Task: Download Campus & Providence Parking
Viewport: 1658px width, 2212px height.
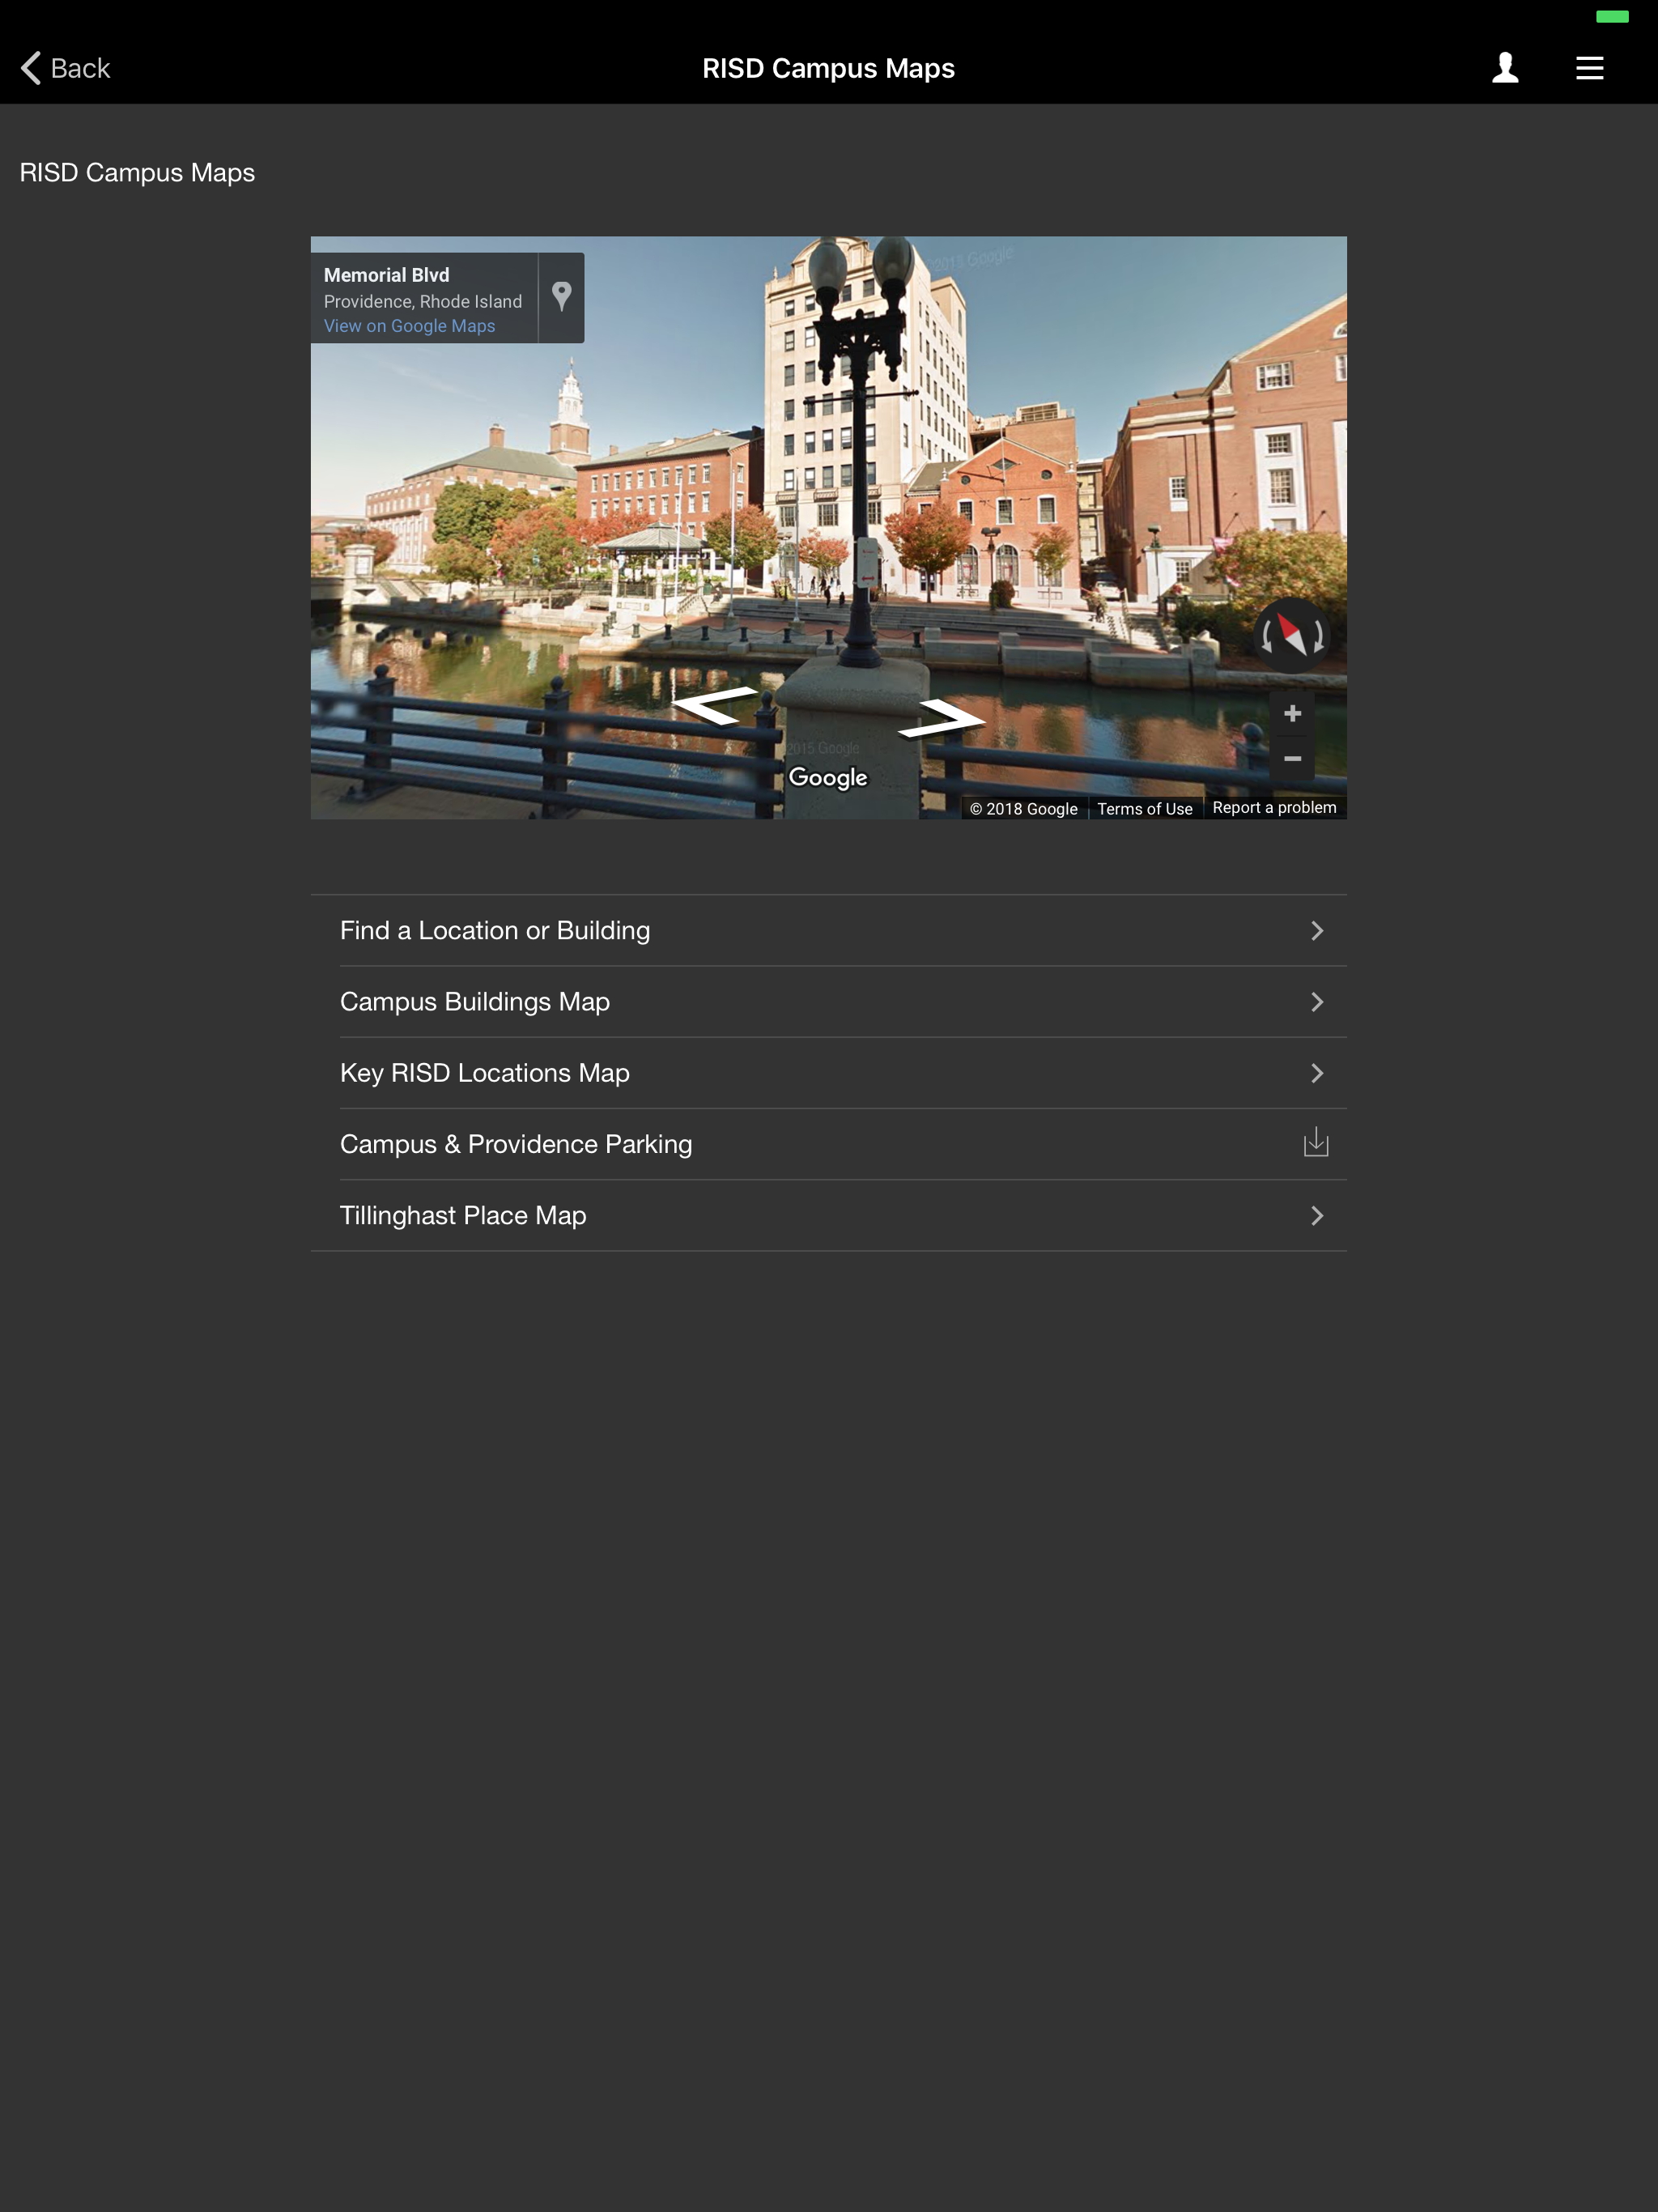Action: click(x=828, y=1143)
